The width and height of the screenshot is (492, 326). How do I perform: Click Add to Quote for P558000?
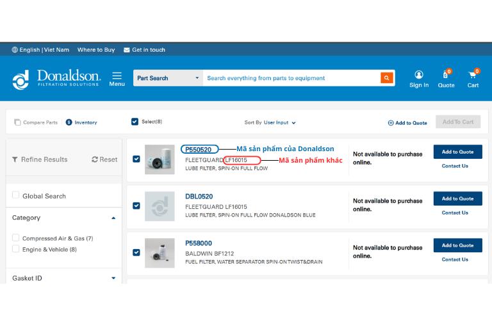(457, 245)
